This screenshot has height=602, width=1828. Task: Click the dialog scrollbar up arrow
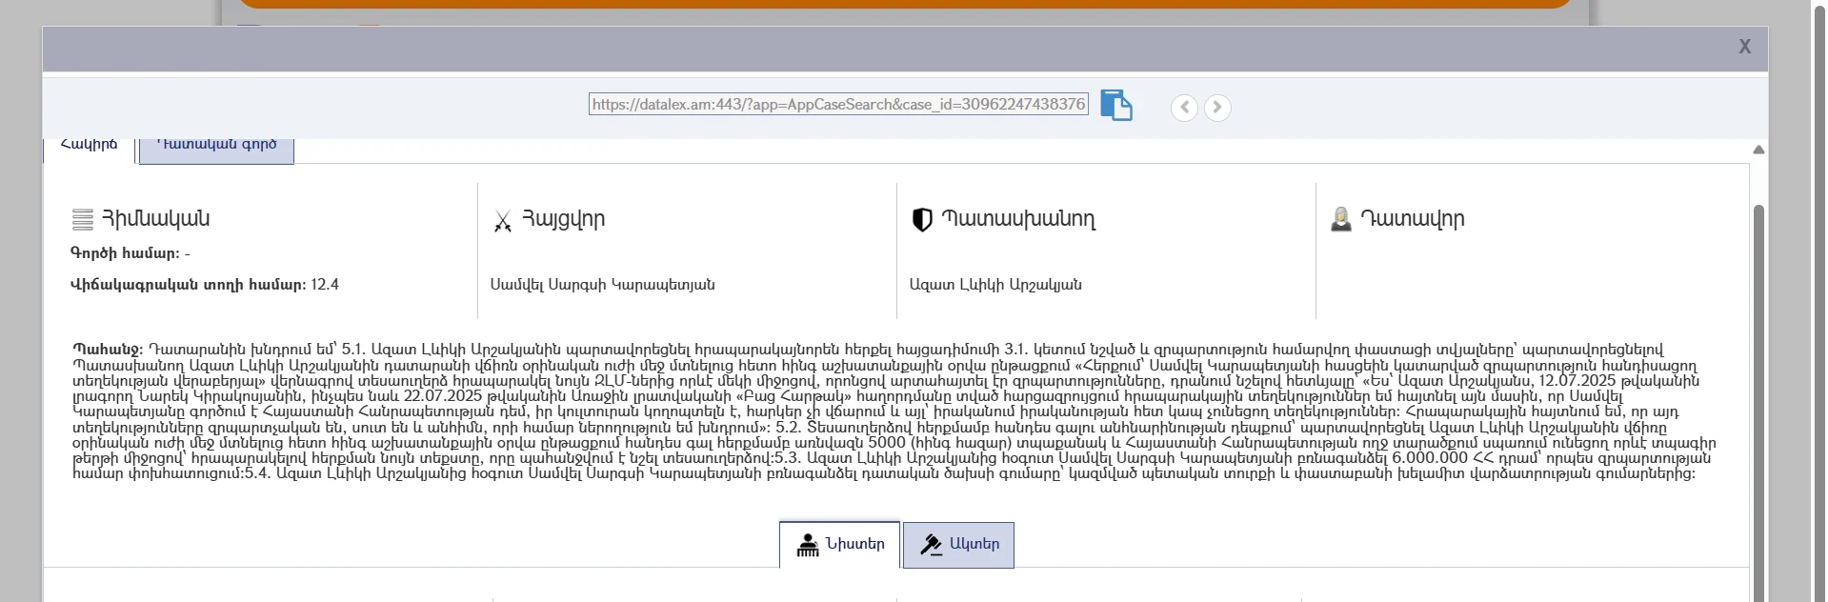pyautogui.click(x=1758, y=150)
